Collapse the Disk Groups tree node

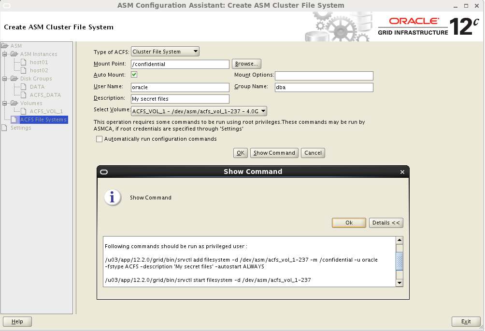5,79
